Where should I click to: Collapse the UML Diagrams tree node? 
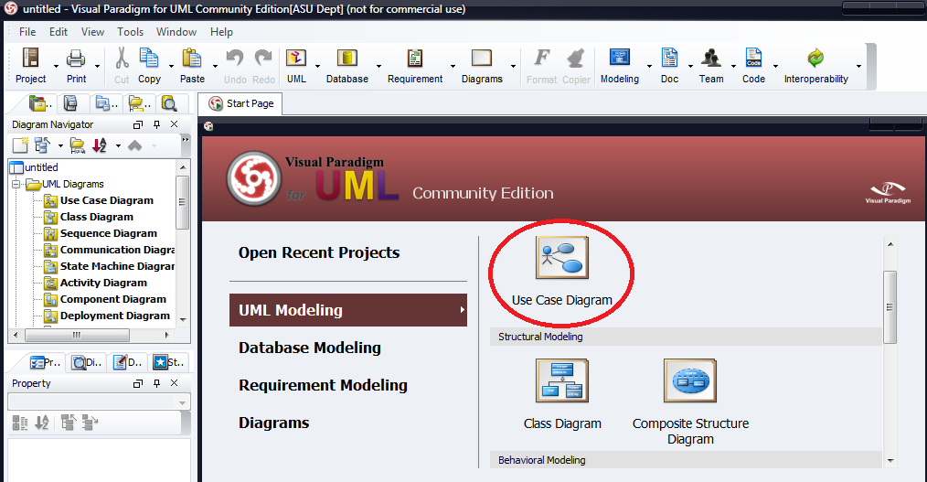[16, 184]
